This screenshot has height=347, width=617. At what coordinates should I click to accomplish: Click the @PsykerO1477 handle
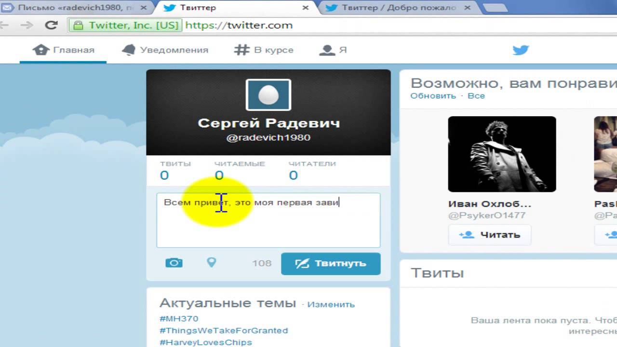pyautogui.click(x=487, y=215)
